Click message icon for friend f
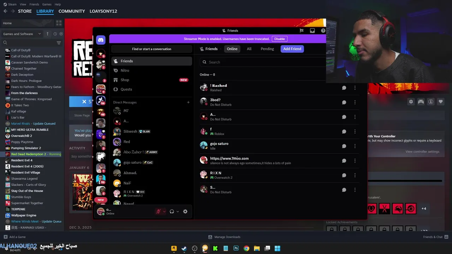The height and width of the screenshot is (254, 452). click(x=344, y=132)
